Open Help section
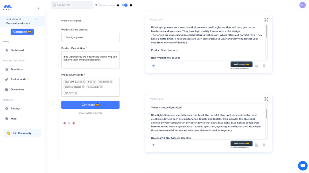This screenshot has width=309, height=173. pyautogui.click(x=14, y=119)
